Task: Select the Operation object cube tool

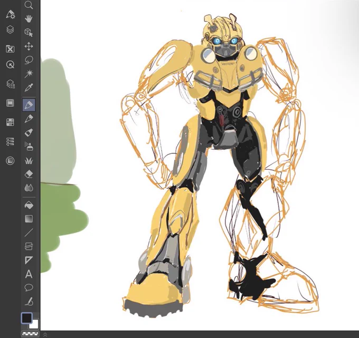Action: pos(29,32)
